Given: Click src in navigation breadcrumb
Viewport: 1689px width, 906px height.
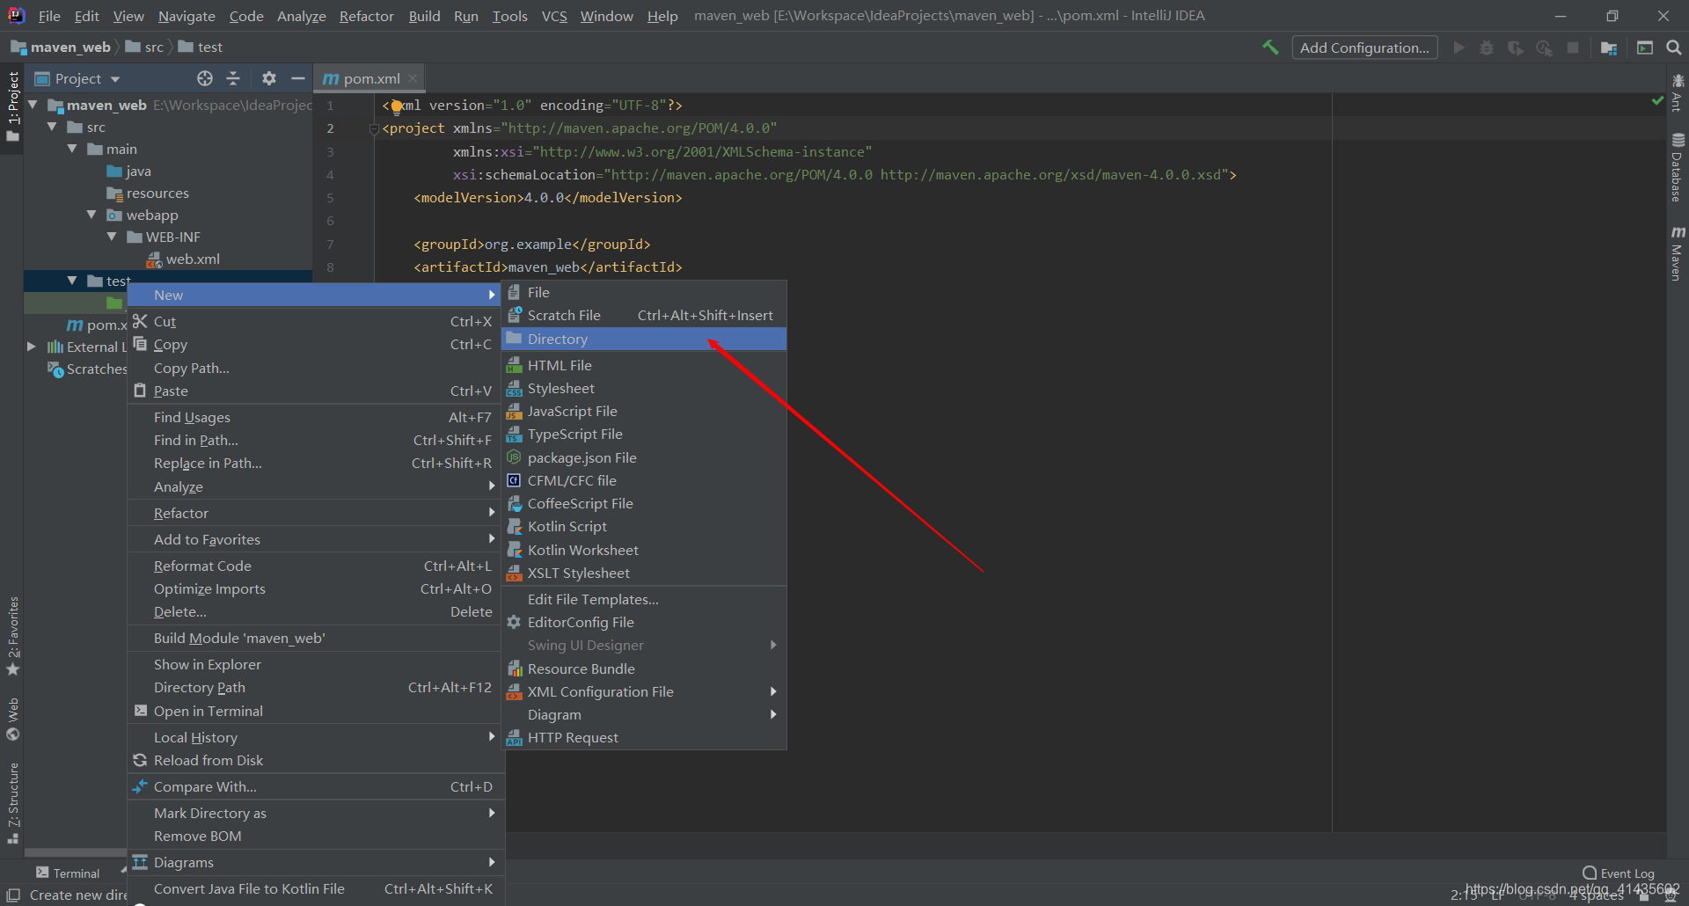Looking at the screenshot, I should coord(146,47).
